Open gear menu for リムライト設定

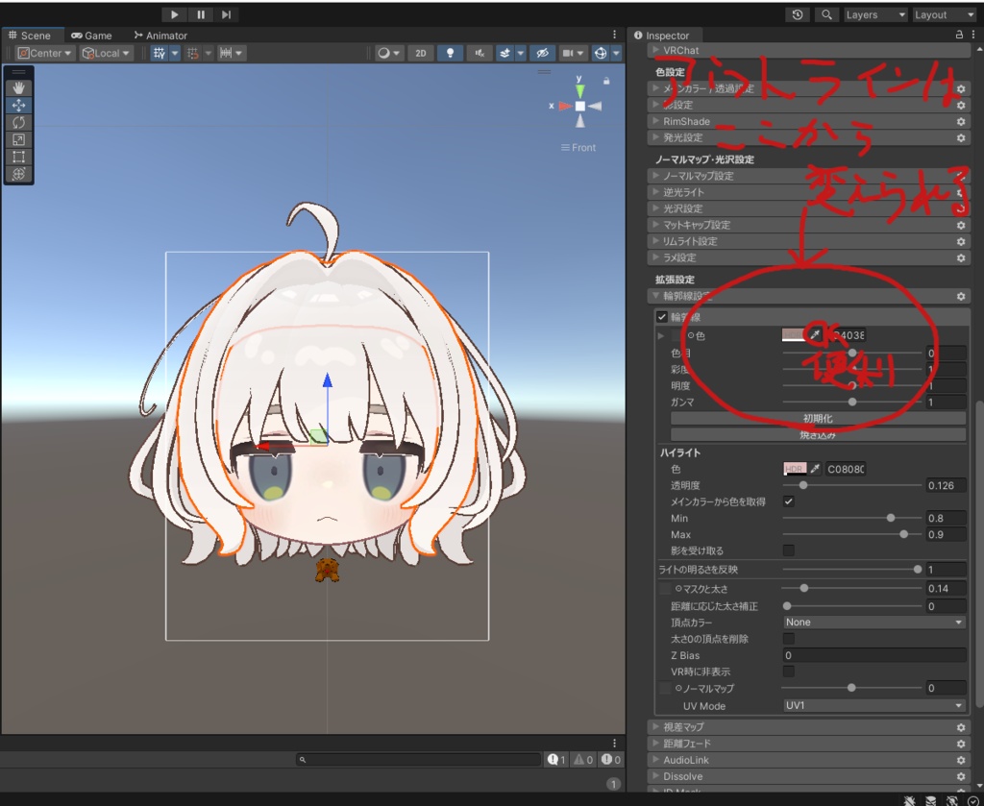tap(961, 241)
